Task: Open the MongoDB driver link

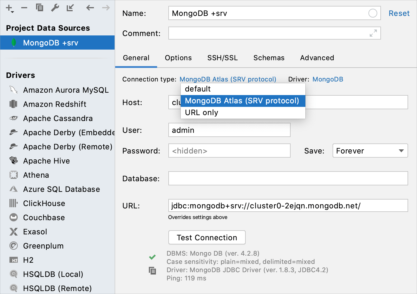Action: (x=328, y=79)
